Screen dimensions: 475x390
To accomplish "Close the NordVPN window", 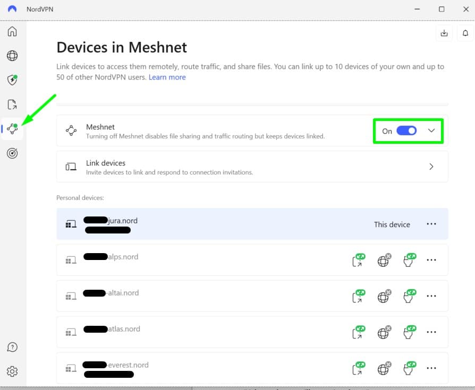I will click(x=466, y=9).
